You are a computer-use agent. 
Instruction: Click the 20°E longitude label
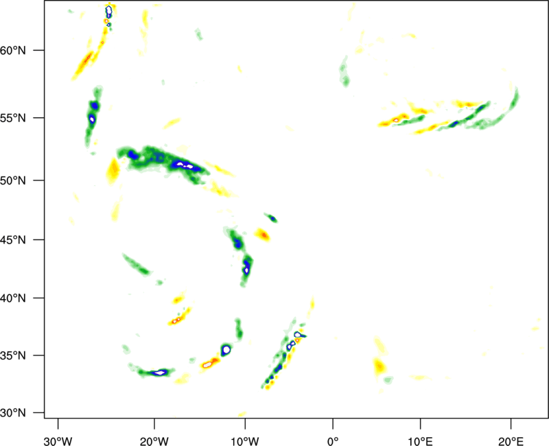pyautogui.click(x=511, y=441)
